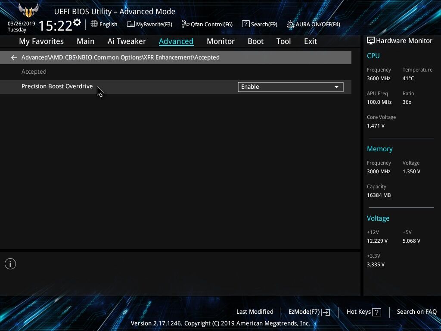The height and width of the screenshot is (331, 441).
Task: Switch to the Main tab
Action: (x=86, y=41)
